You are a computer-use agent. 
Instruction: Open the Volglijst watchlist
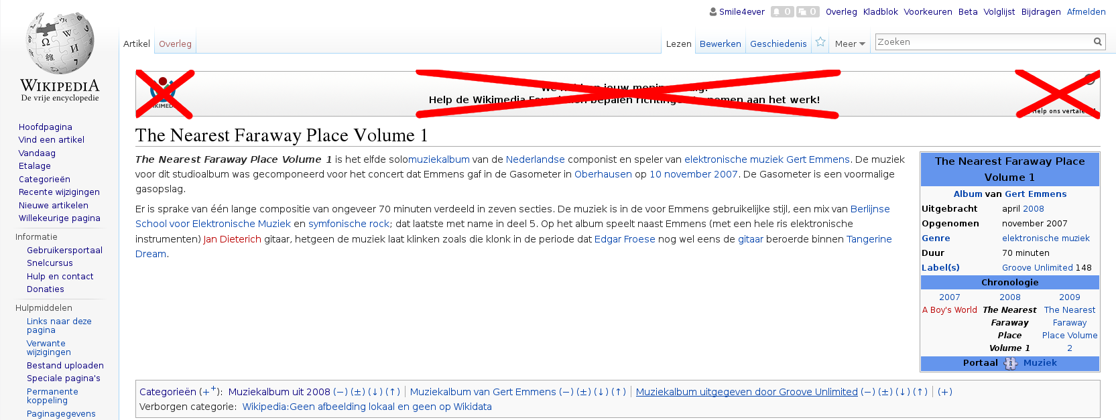(999, 11)
